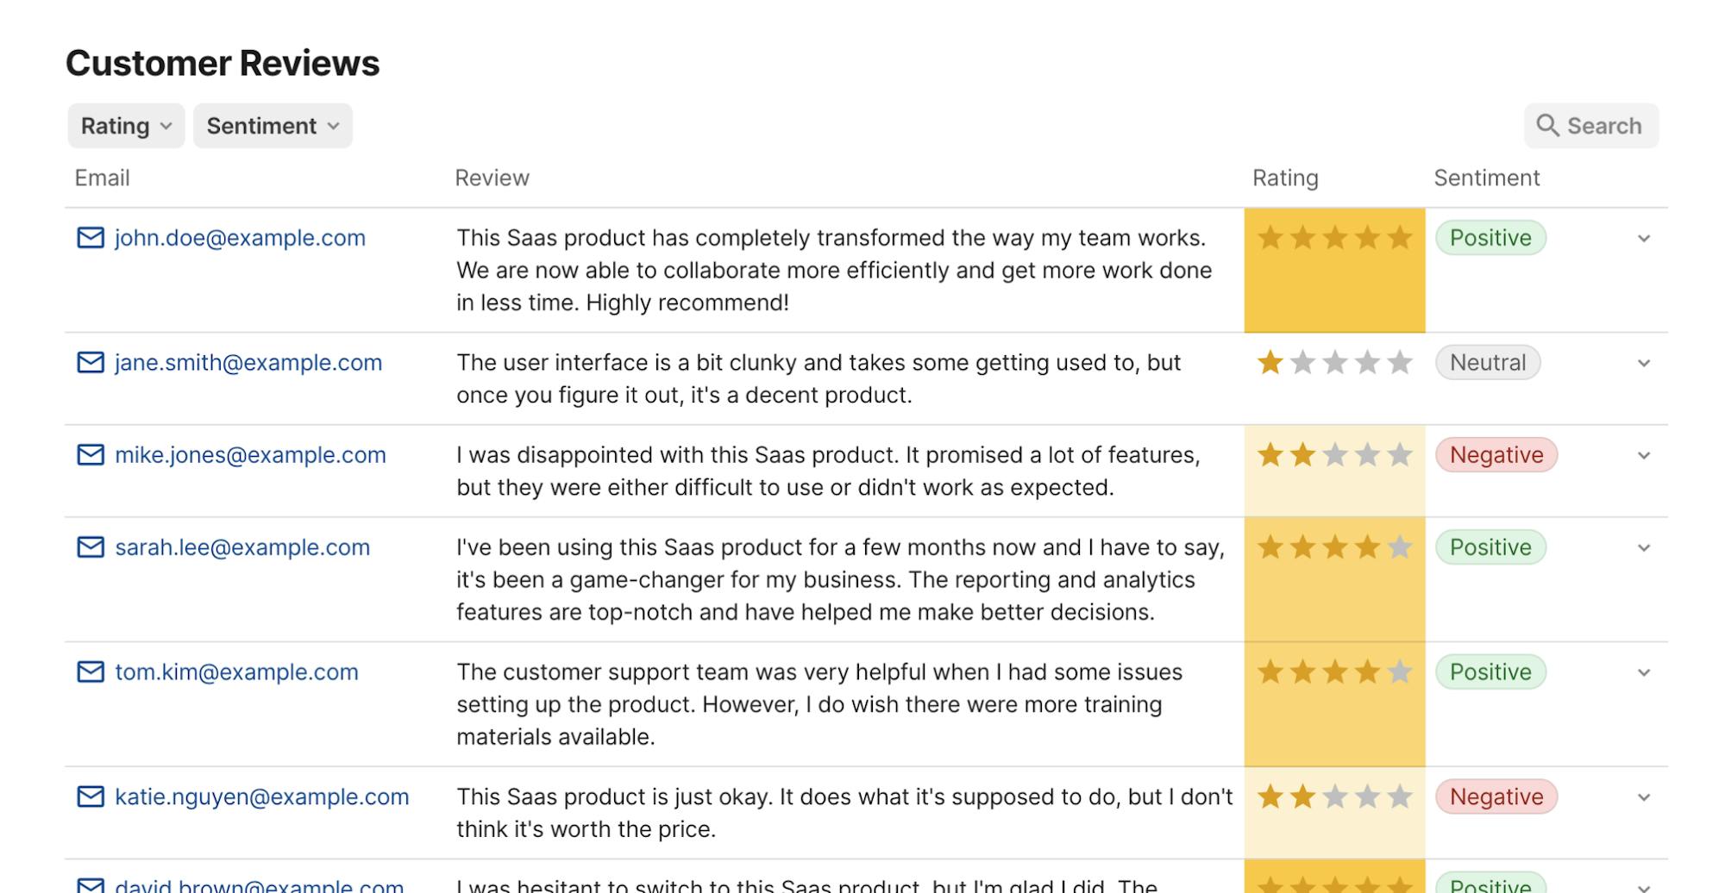Click the mail icon beside sarah.lee@example.com
This screenshot has width=1725, height=893.
click(91, 547)
